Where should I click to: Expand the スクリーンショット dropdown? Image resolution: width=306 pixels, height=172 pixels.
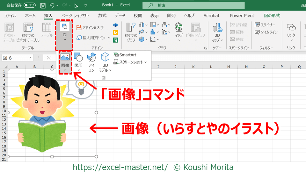point(130,62)
